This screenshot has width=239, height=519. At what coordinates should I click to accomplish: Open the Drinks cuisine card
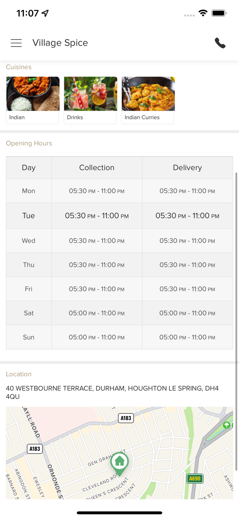[x=90, y=100]
